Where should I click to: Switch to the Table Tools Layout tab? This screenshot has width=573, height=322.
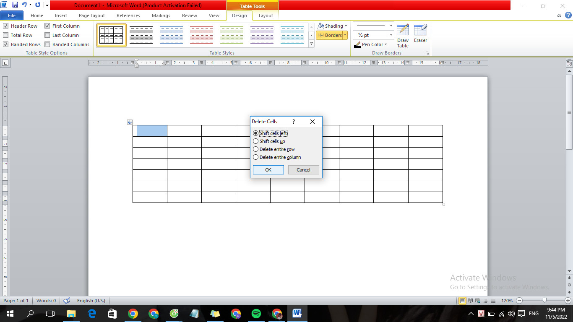point(266,16)
